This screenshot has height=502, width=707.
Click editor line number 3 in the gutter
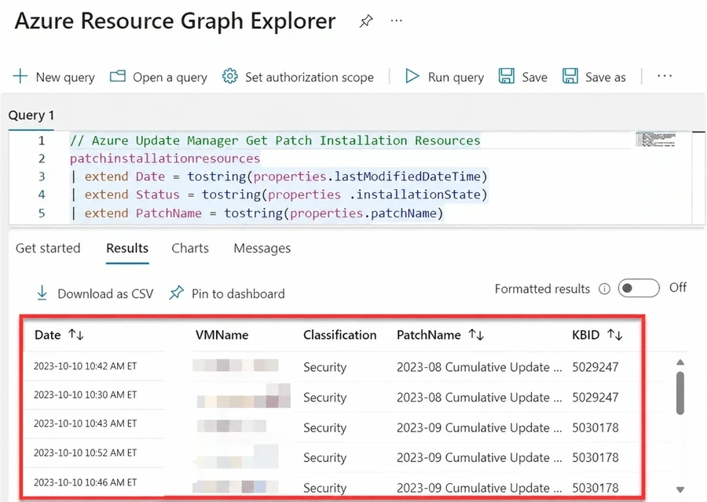click(42, 176)
